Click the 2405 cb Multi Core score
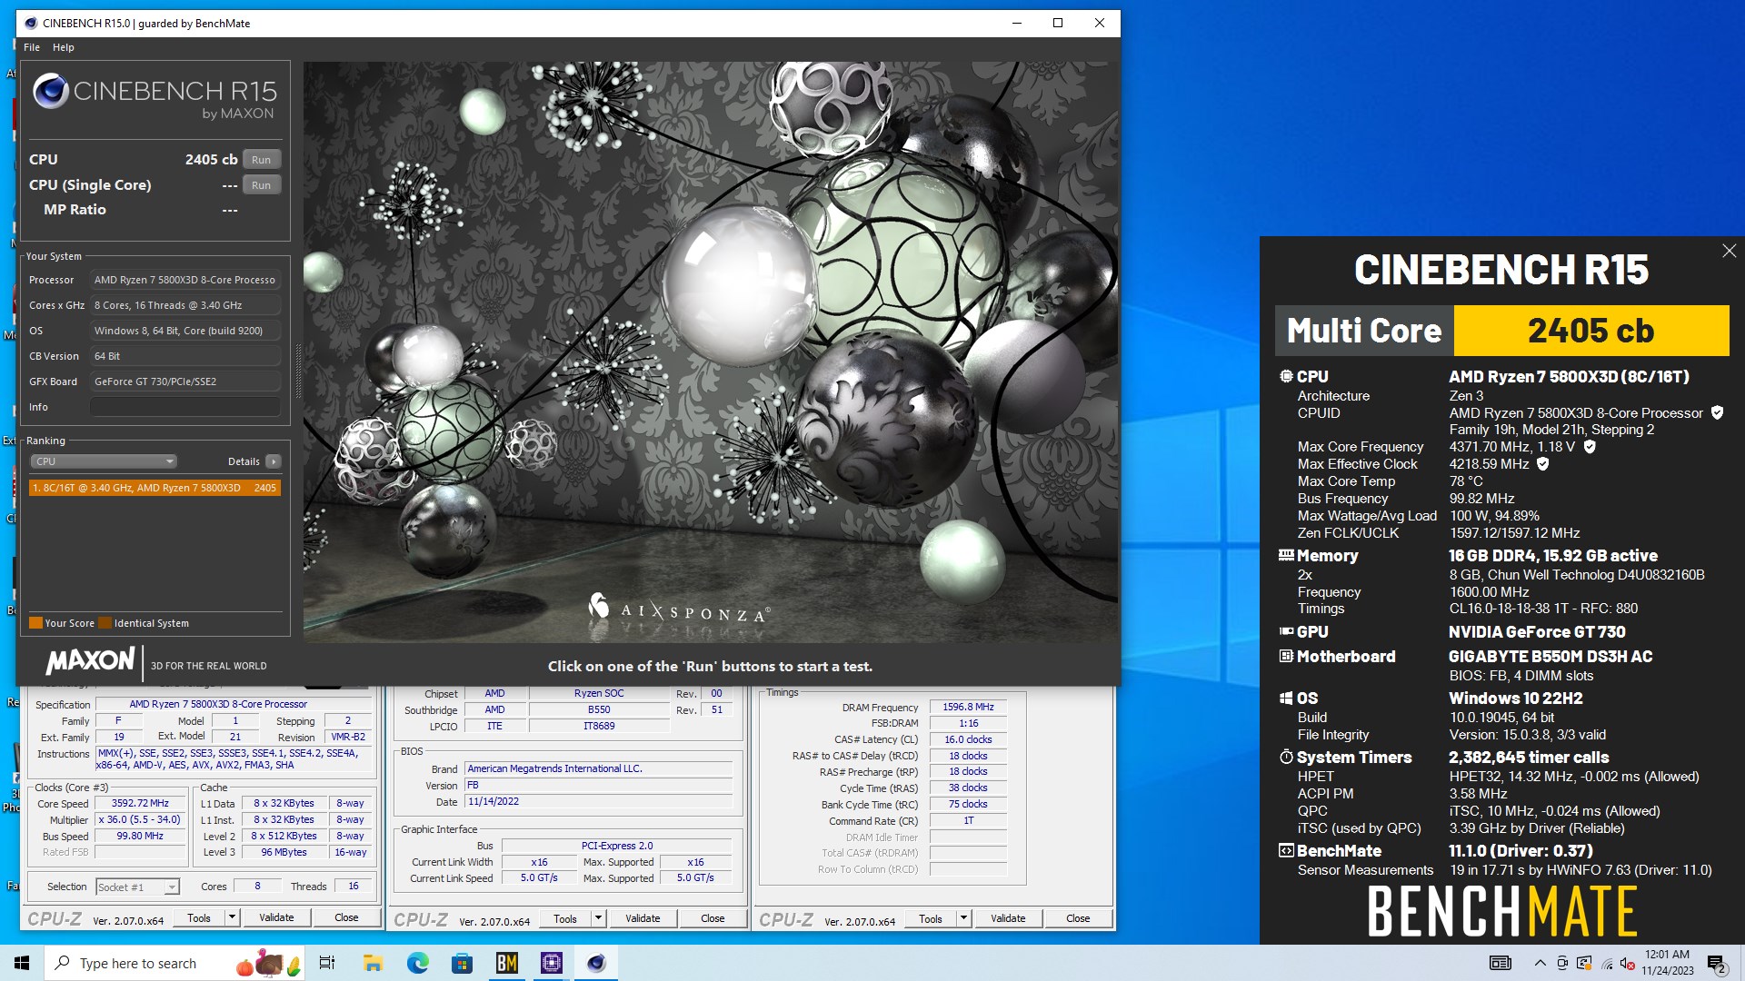This screenshot has height=981, width=1745. tap(1590, 331)
